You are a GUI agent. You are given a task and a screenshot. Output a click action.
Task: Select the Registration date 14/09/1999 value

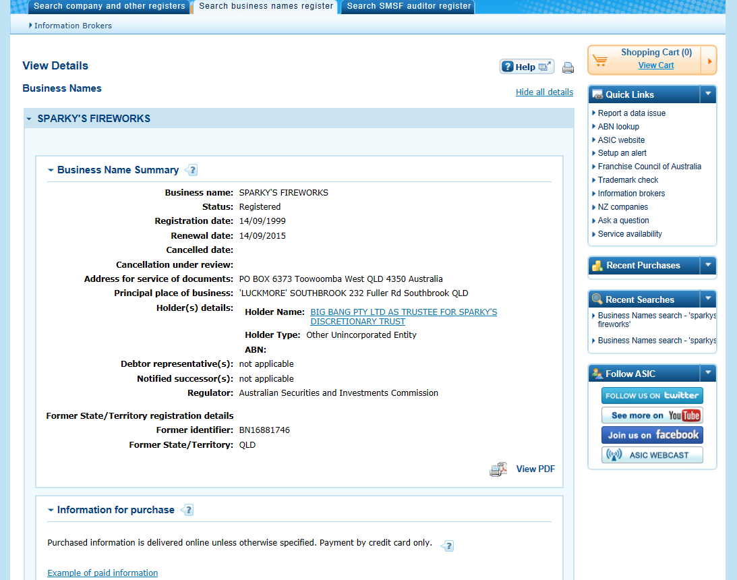click(262, 221)
